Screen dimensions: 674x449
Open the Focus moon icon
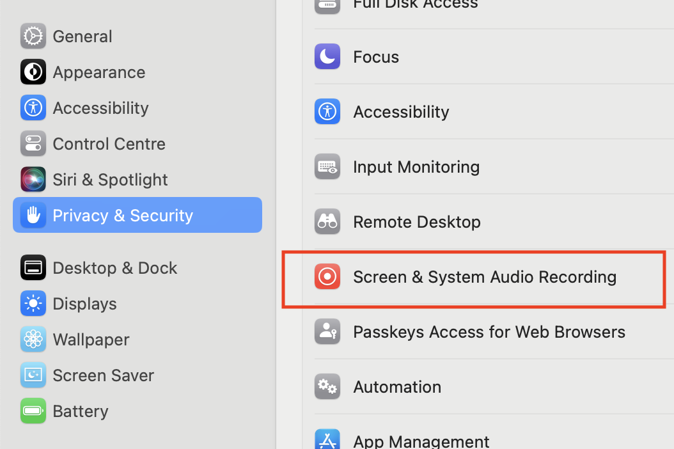(327, 56)
